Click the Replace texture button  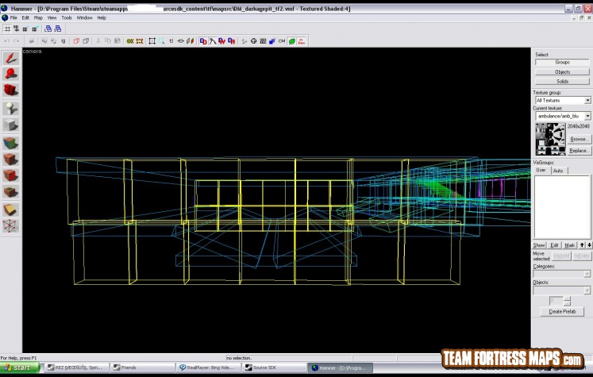pyautogui.click(x=579, y=151)
